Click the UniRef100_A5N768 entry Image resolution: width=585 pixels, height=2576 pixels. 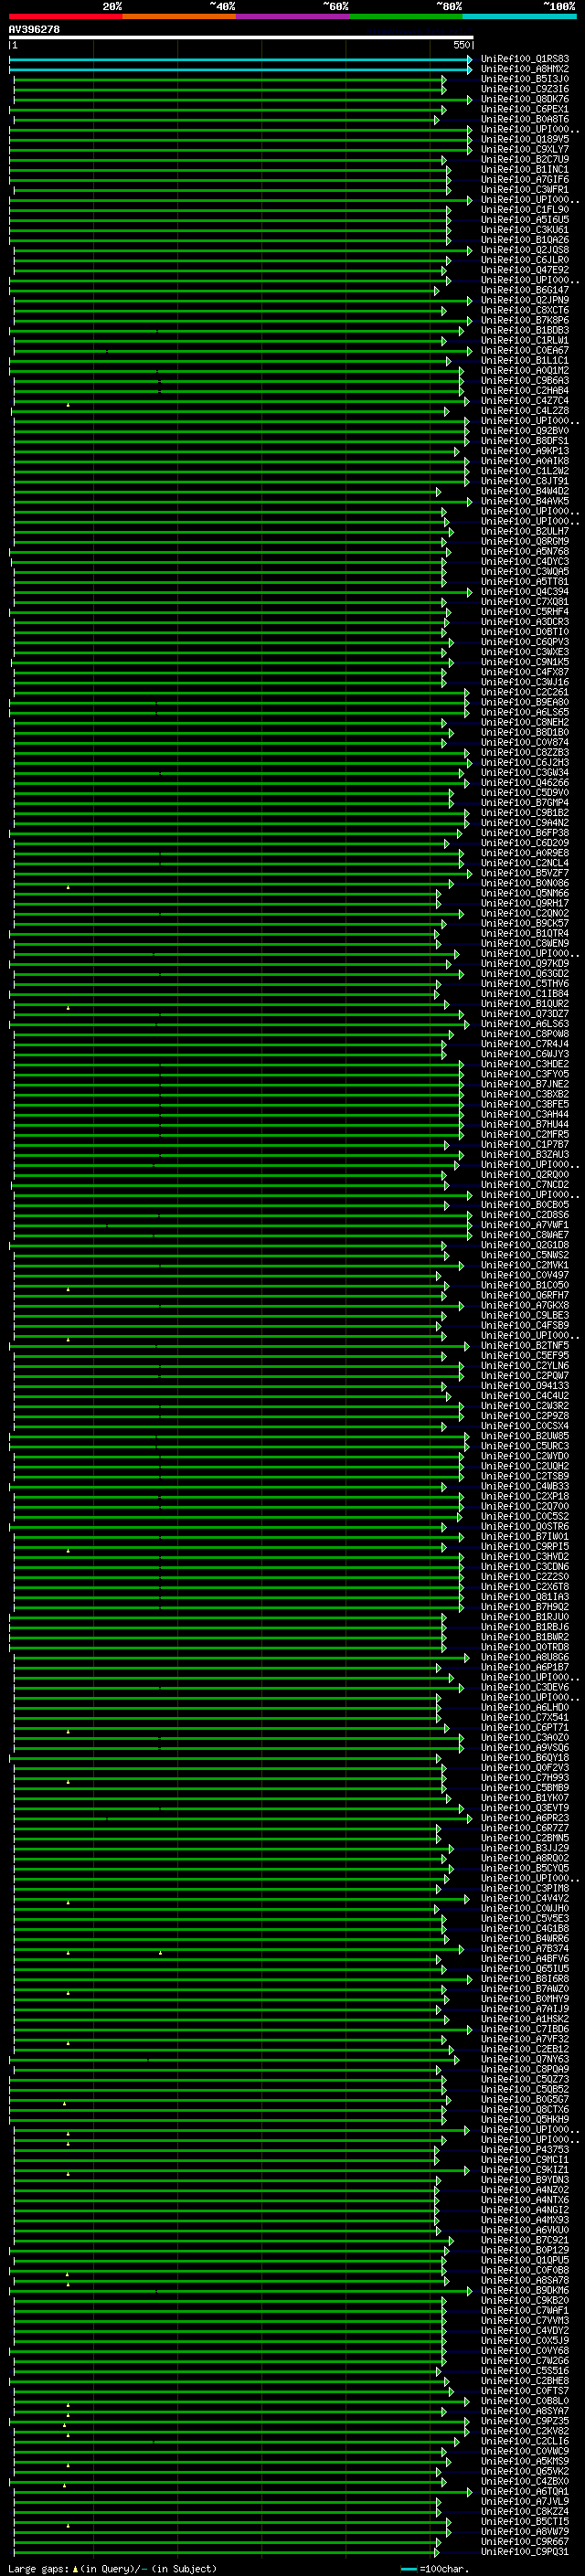[525, 551]
